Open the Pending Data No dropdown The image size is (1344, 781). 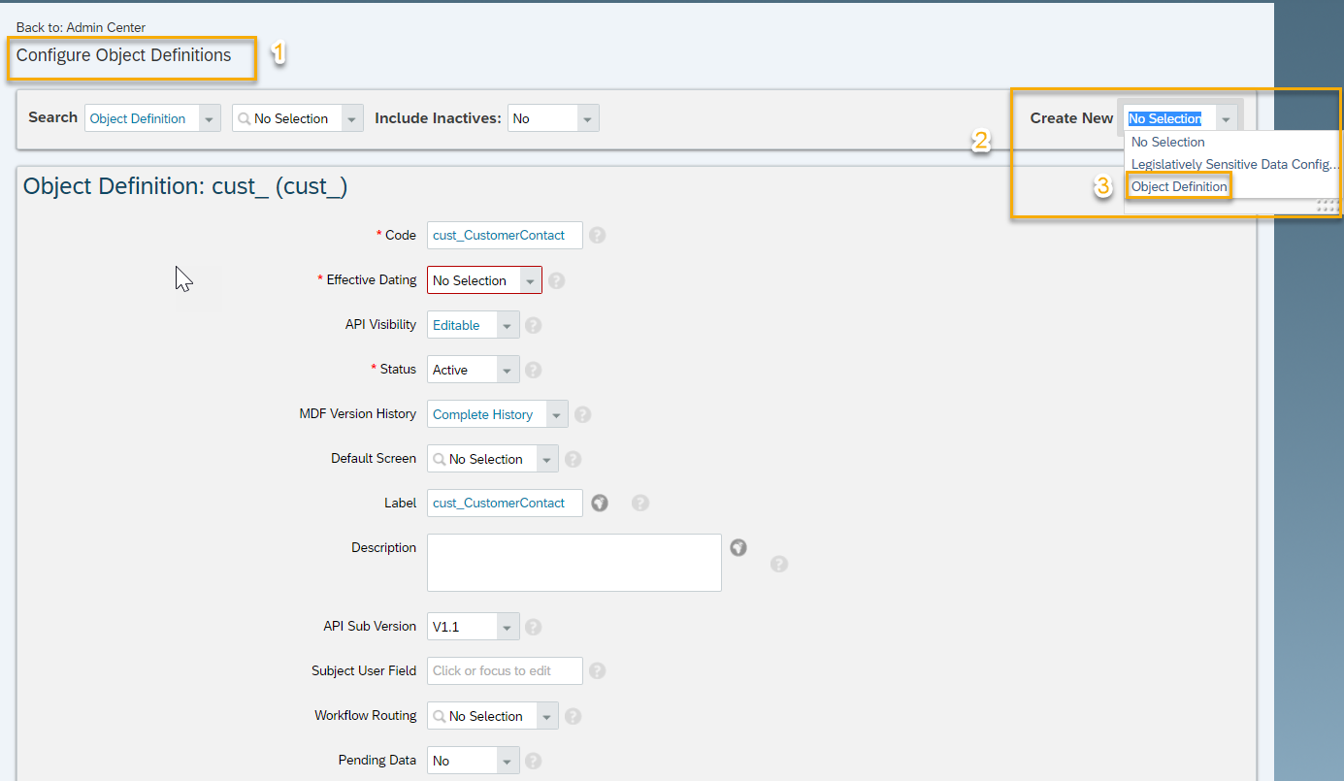pos(508,761)
